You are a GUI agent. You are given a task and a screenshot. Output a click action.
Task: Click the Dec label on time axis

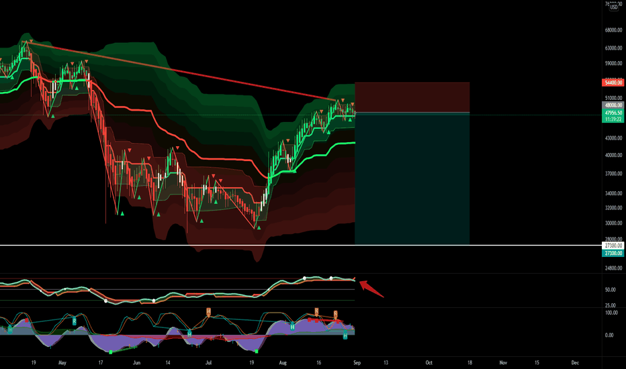[575, 362]
